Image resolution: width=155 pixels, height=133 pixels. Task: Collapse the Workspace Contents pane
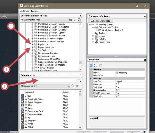click(x=145, y=16)
